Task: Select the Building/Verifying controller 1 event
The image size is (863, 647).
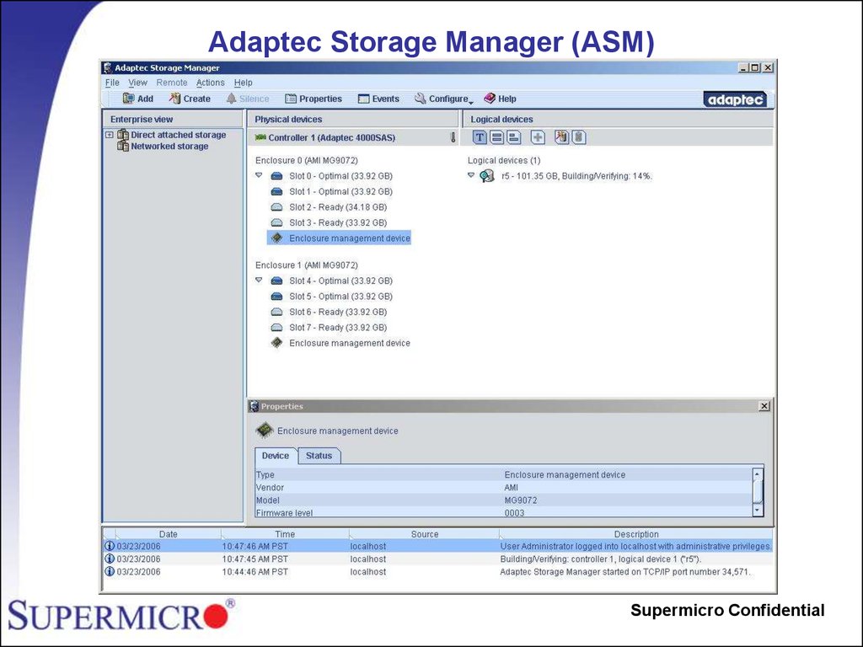Action: (437, 559)
